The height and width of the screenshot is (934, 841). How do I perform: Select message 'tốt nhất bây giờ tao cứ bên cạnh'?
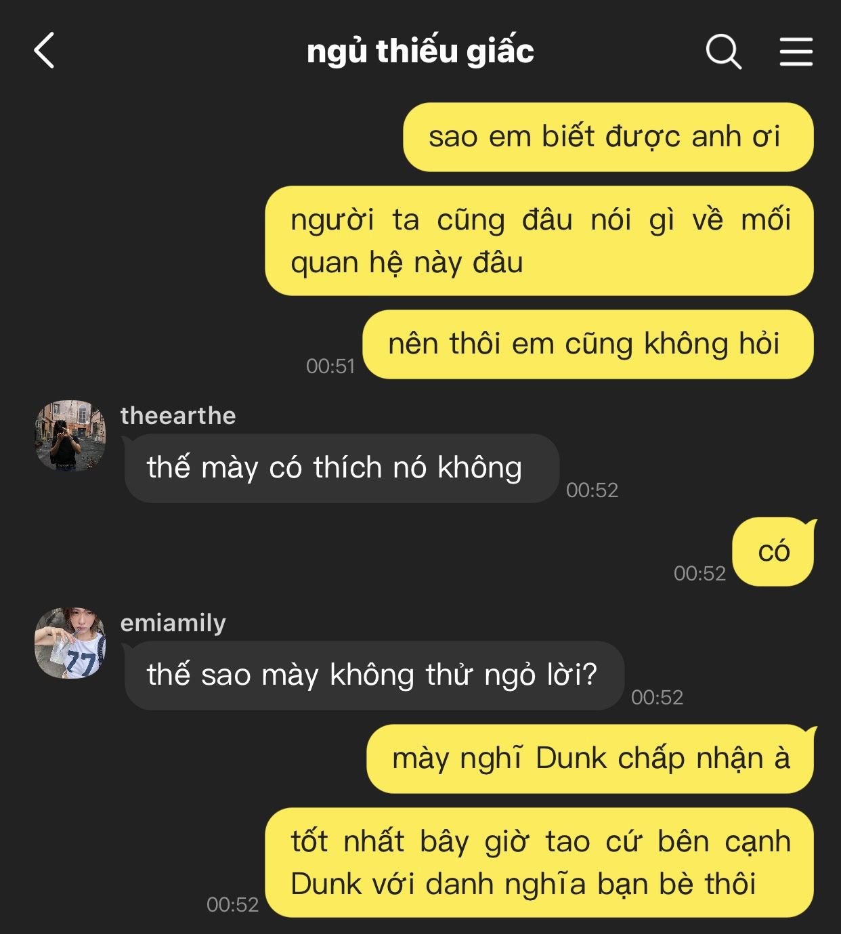click(539, 862)
